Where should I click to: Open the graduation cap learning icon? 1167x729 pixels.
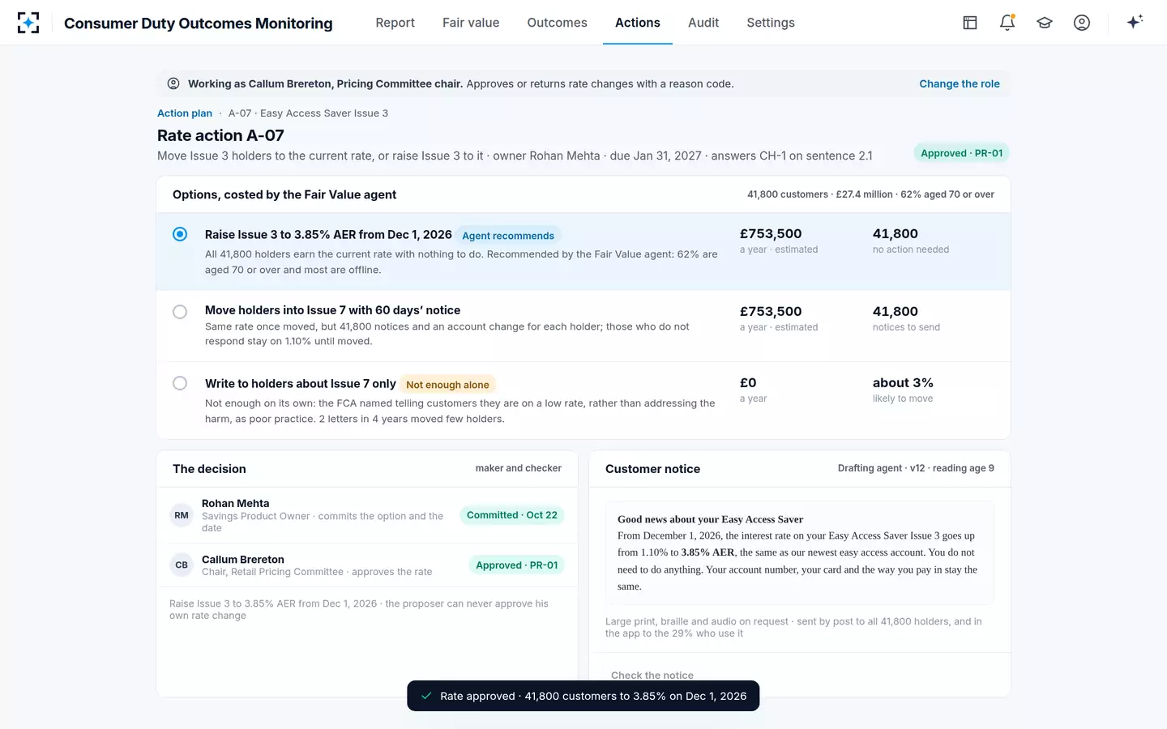point(1045,23)
